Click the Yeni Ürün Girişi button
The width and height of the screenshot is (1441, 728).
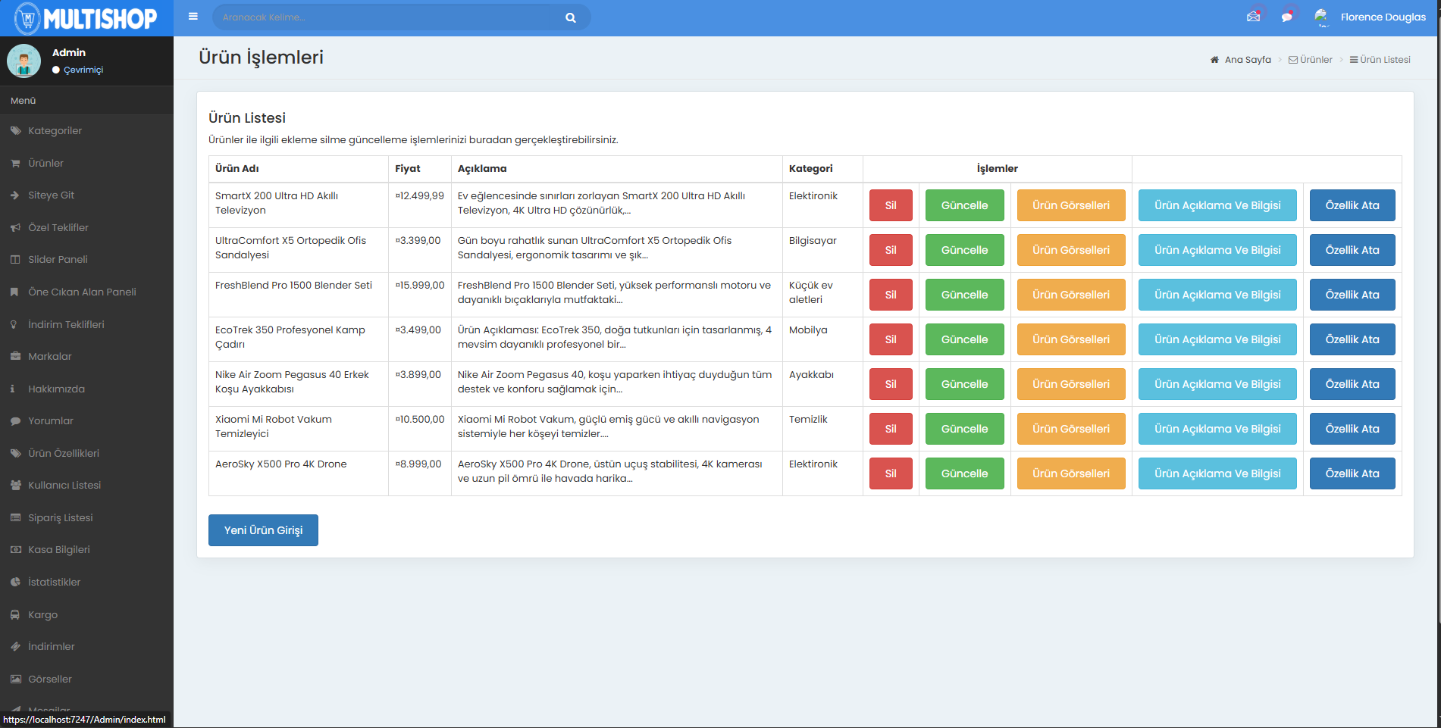coord(263,530)
